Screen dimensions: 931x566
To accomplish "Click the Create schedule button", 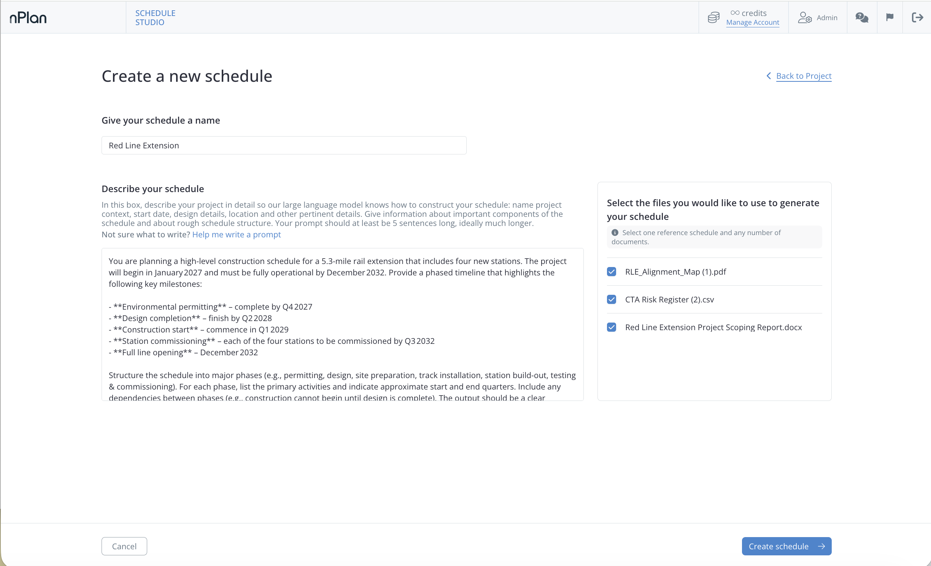I will click(x=786, y=546).
